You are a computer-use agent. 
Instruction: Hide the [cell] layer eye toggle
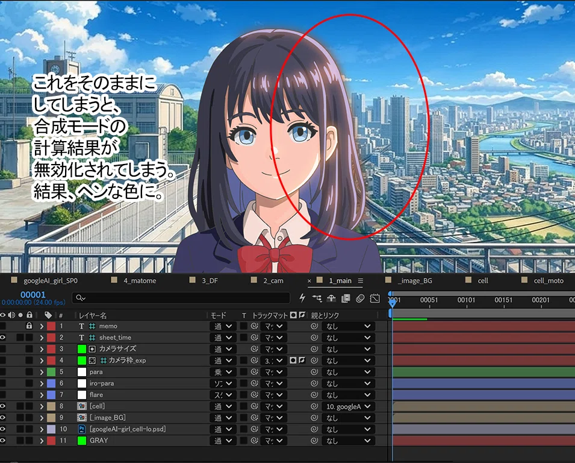(x=3, y=406)
